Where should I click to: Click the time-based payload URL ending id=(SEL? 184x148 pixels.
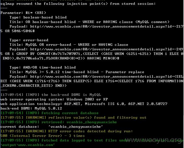pyautogui.click(x=96, y=77)
